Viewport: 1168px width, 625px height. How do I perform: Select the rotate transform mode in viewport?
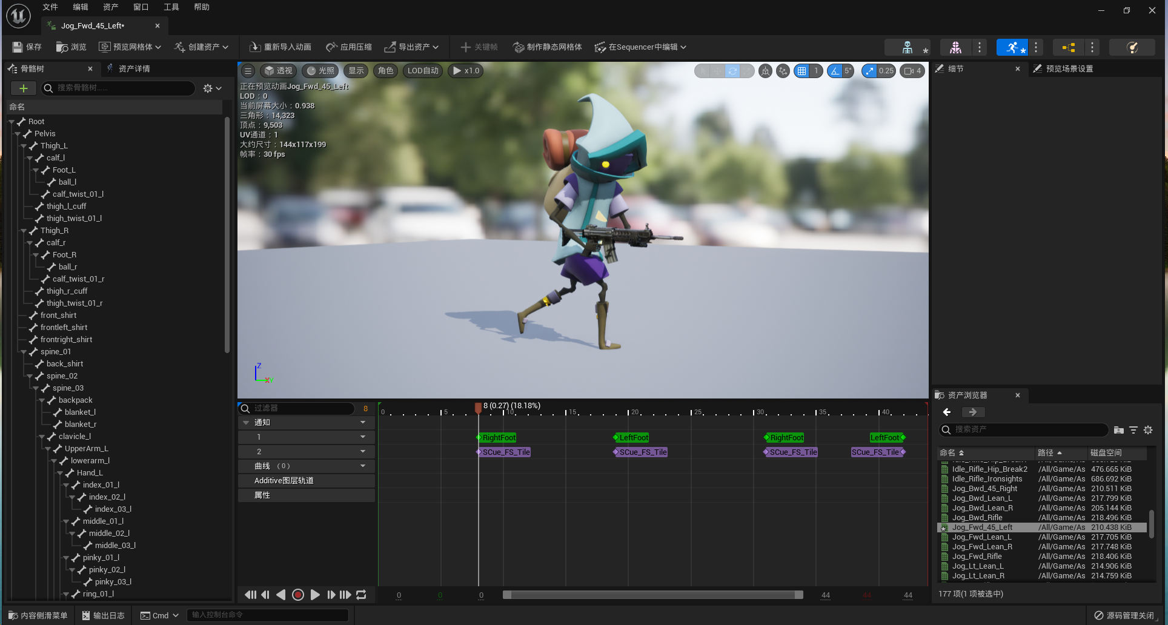[x=732, y=71]
